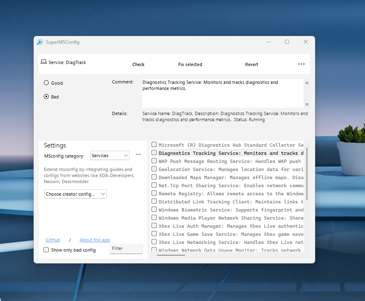Viewport: 365px width, 301px height.
Task: Click the SuperMSConfig wrench app icon
Action: pos(40,42)
